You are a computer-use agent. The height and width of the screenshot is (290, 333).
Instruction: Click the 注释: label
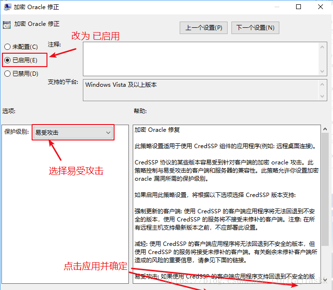point(54,45)
